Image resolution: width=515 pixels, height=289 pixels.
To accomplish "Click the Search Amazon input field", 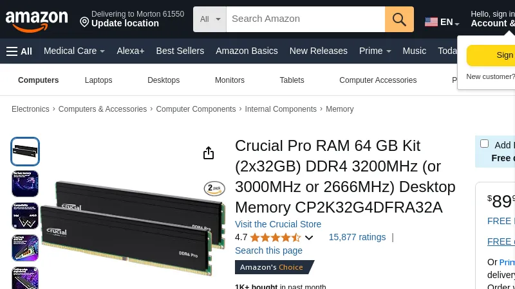I will point(305,19).
